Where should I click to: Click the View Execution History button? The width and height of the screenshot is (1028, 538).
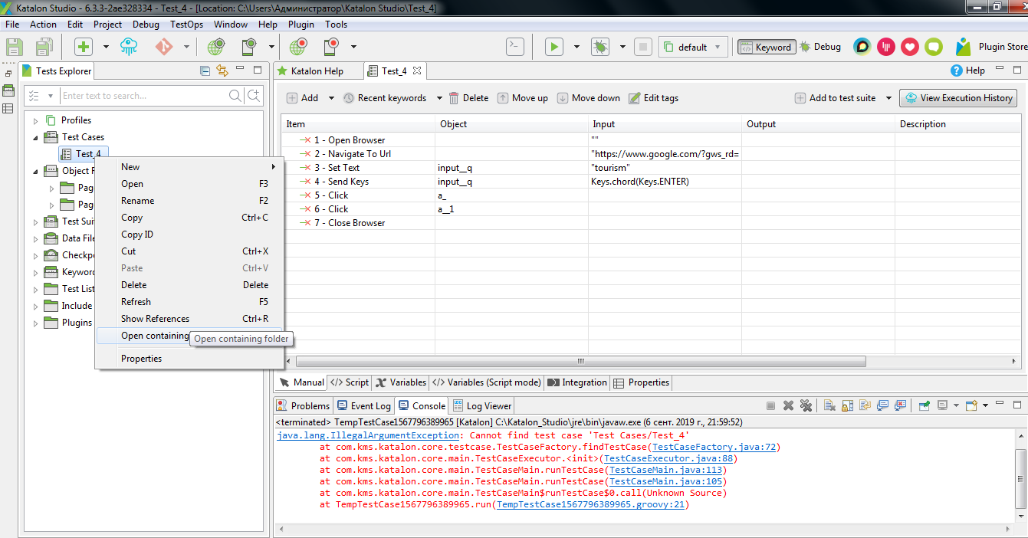click(958, 98)
